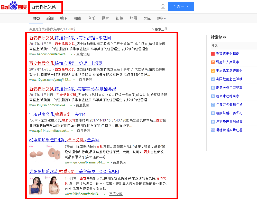Click the rank 5 badge beside 老总送员工百辆车
The image size is (257, 200).
(x=213, y=88)
